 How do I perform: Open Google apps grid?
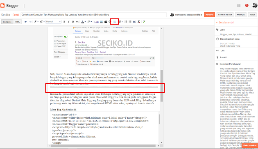pyautogui.click(x=239, y=5)
